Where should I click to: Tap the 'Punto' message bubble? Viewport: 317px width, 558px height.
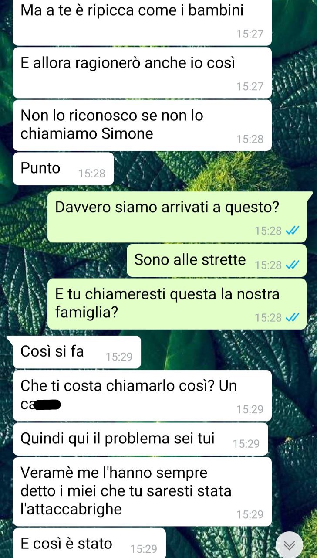pyautogui.click(x=63, y=169)
